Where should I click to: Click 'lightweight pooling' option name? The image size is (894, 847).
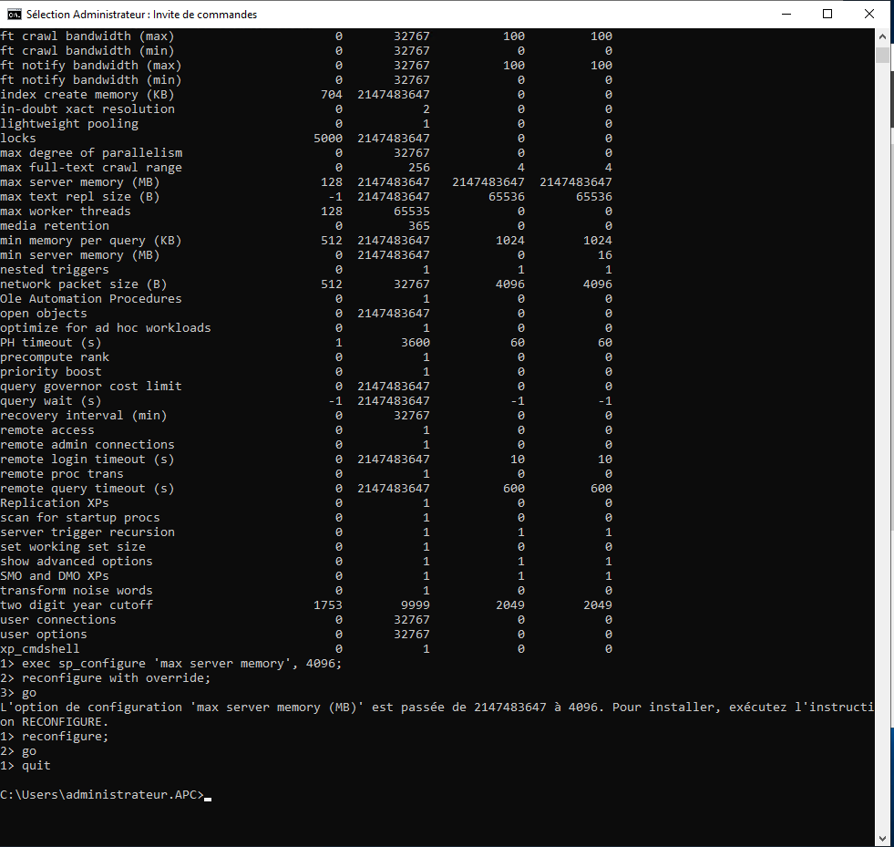click(x=69, y=123)
